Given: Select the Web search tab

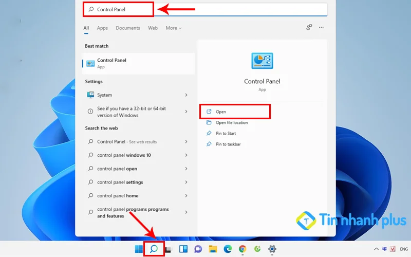Looking at the screenshot, I should (153, 28).
